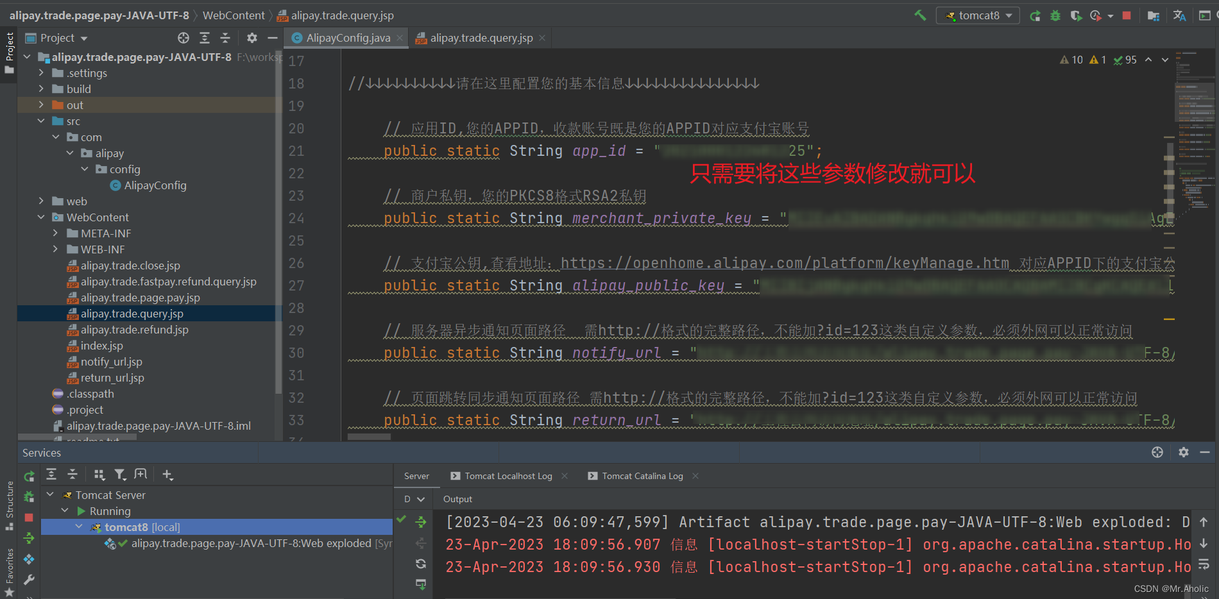Click the Debug bug icon in the top toolbar
Viewport: 1219px width, 599px height.
click(1055, 15)
